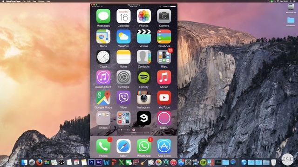The image size is (298, 167).
Task: Open the App Store in the iPhone dock
Action: click(164, 146)
